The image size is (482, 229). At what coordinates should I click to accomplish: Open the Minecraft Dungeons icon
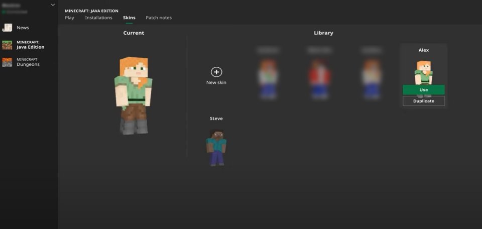coord(7,62)
